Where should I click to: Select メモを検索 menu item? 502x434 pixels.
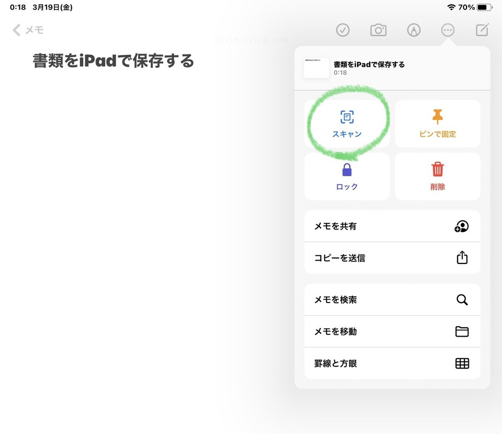pos(392,300)
